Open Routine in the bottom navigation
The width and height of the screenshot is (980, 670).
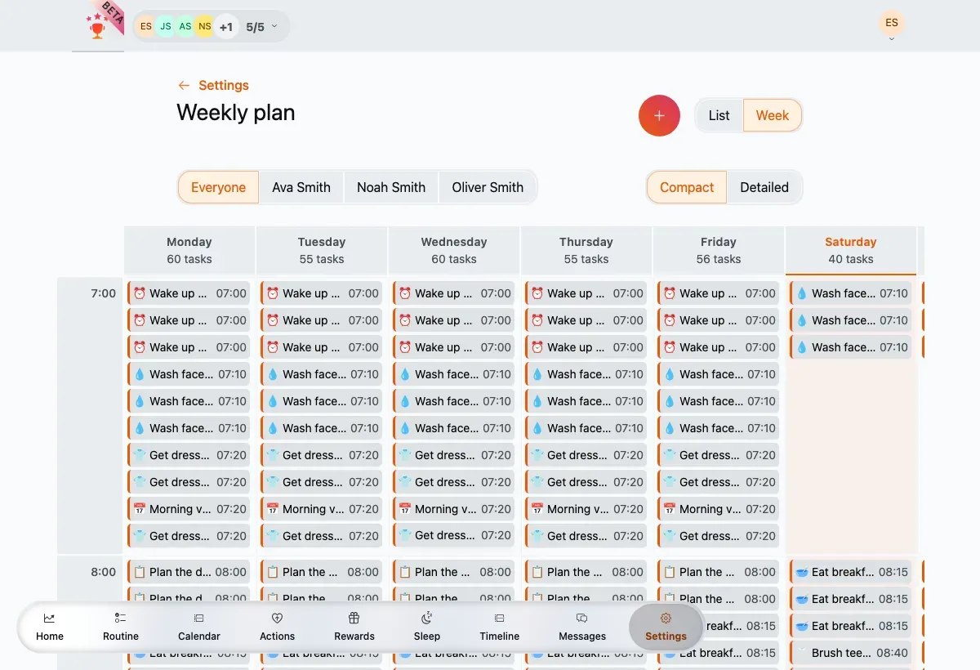121,627
